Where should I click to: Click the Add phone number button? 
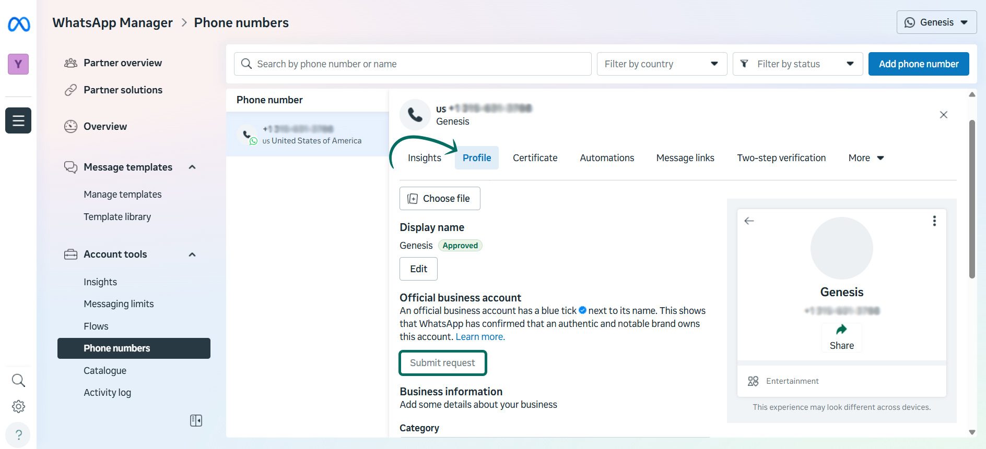point(918,64)
